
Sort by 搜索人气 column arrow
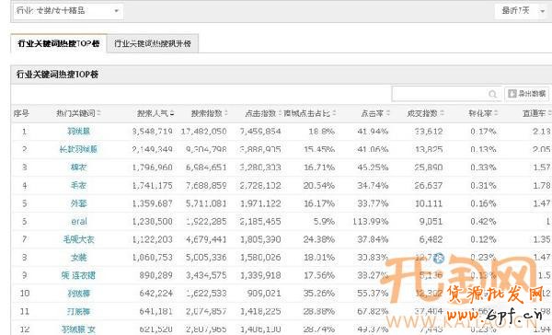click(172, 113)
